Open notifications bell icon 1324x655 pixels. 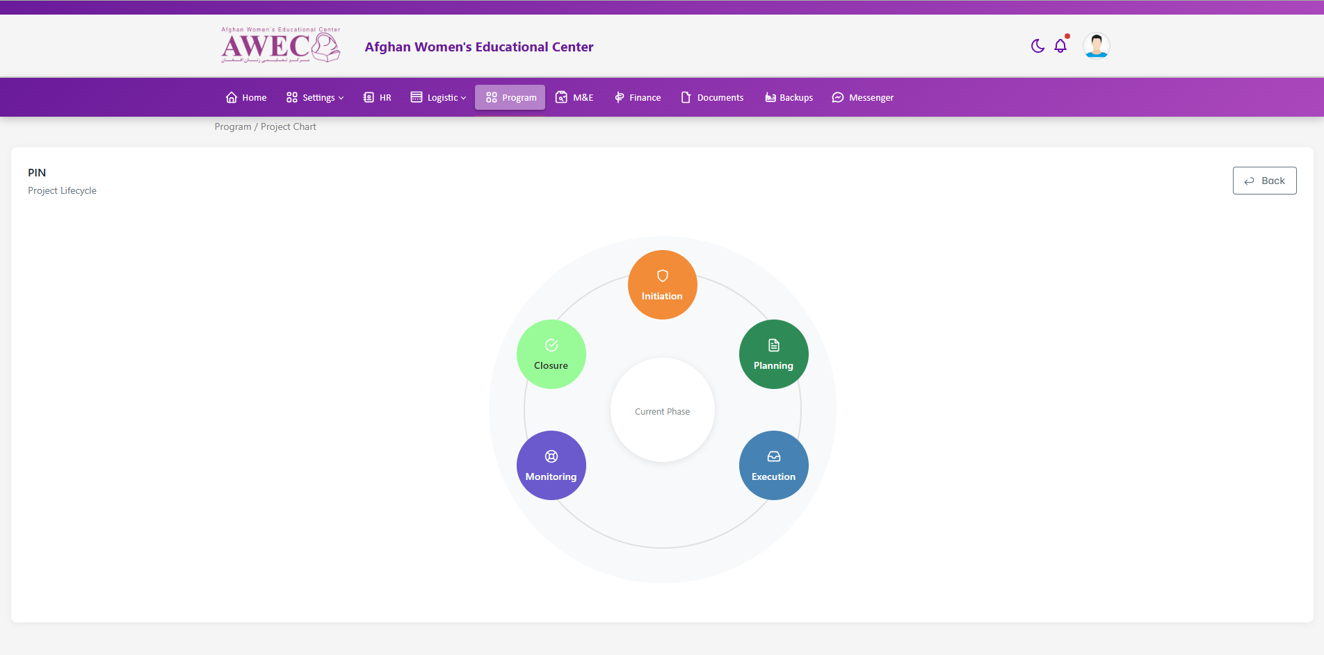(x=1060, y=46)
